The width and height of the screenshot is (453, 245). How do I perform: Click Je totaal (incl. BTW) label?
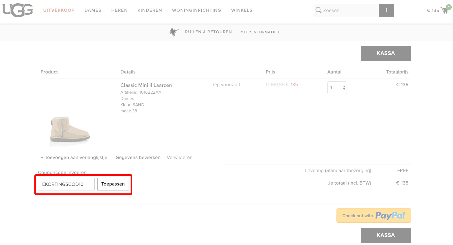350,183
